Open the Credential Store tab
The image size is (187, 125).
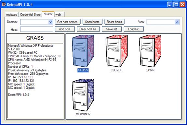click(30, 15)
